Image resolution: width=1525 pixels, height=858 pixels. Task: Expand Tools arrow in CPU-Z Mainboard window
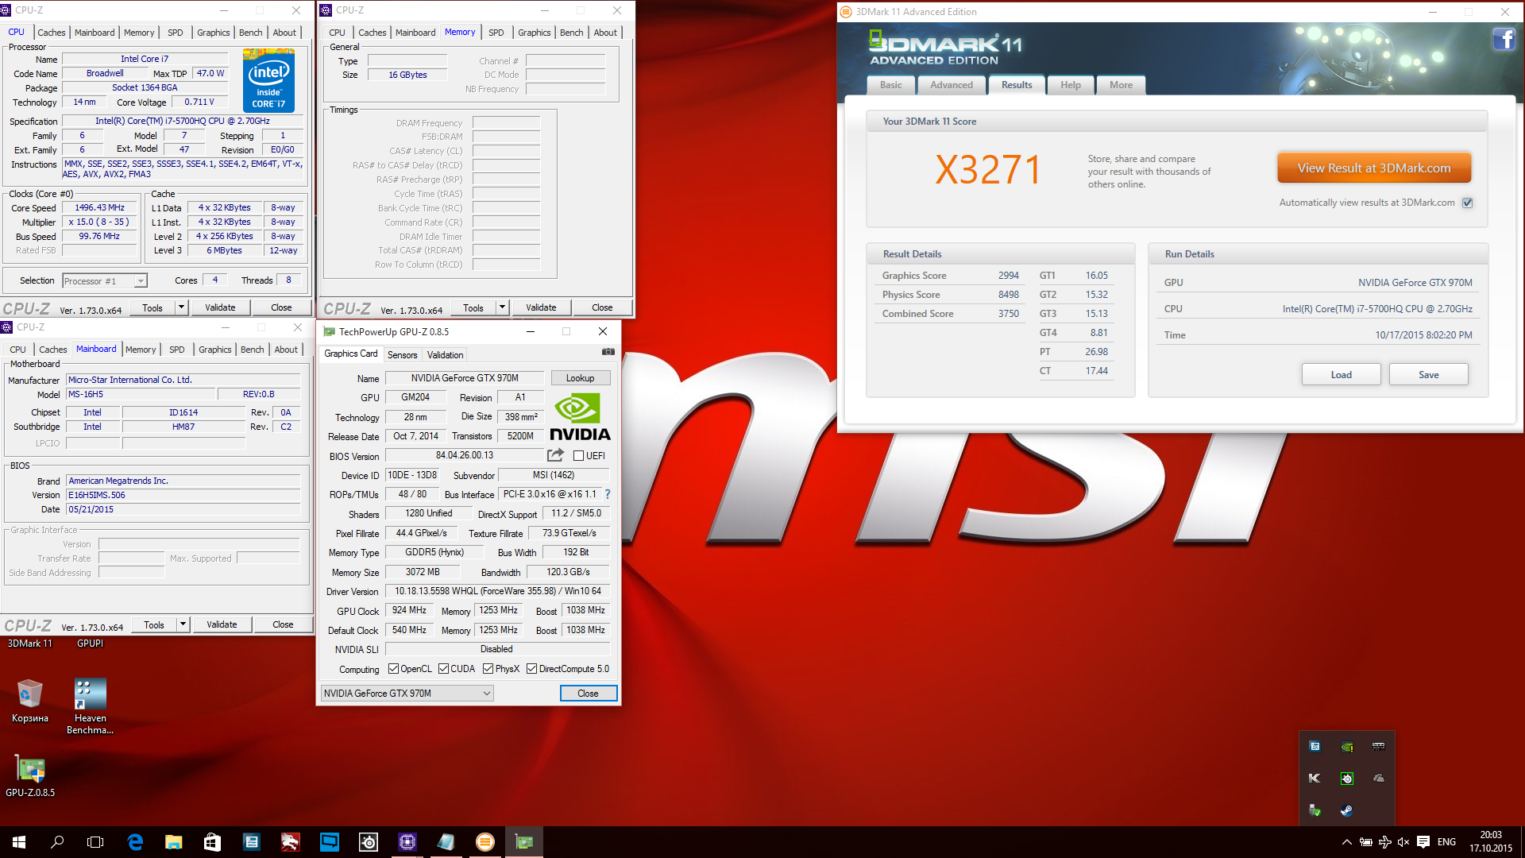pos(183,624)
